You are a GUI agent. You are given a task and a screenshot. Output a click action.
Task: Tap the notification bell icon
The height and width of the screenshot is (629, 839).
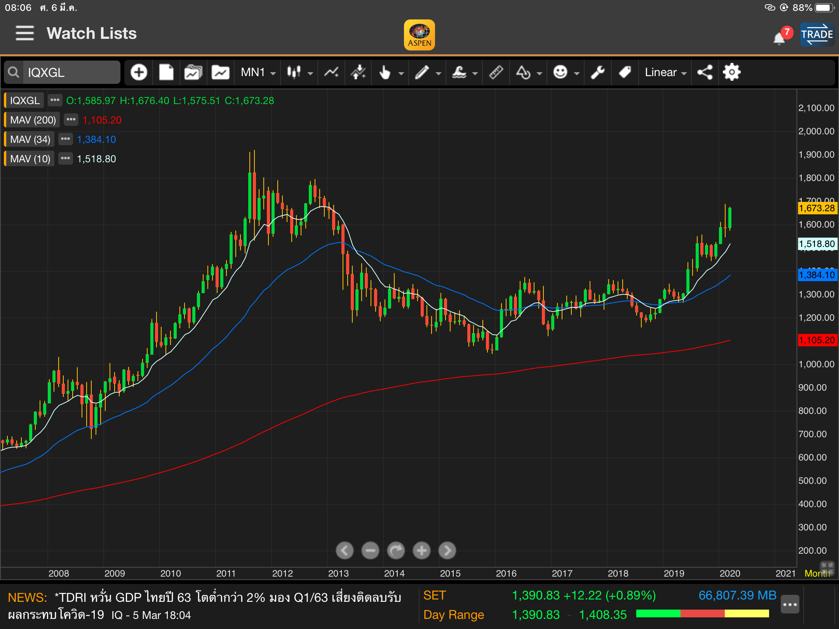(779, 38)
